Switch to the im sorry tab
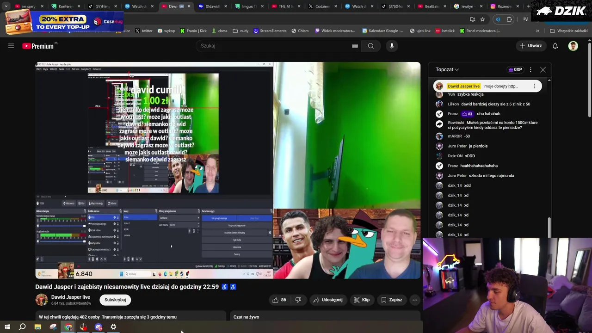This screenshot has height=333, width=592. tap(28, 6)
